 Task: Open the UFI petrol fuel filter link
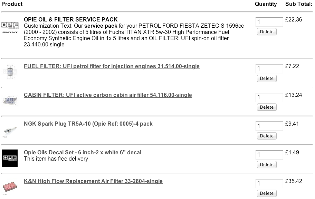tap(112, 66)
